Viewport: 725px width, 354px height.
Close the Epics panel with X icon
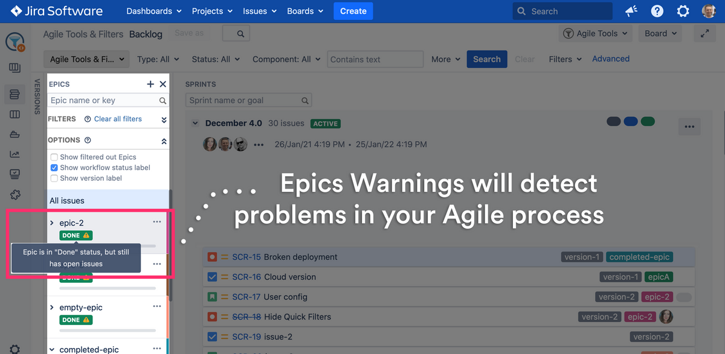click(163, 84)
